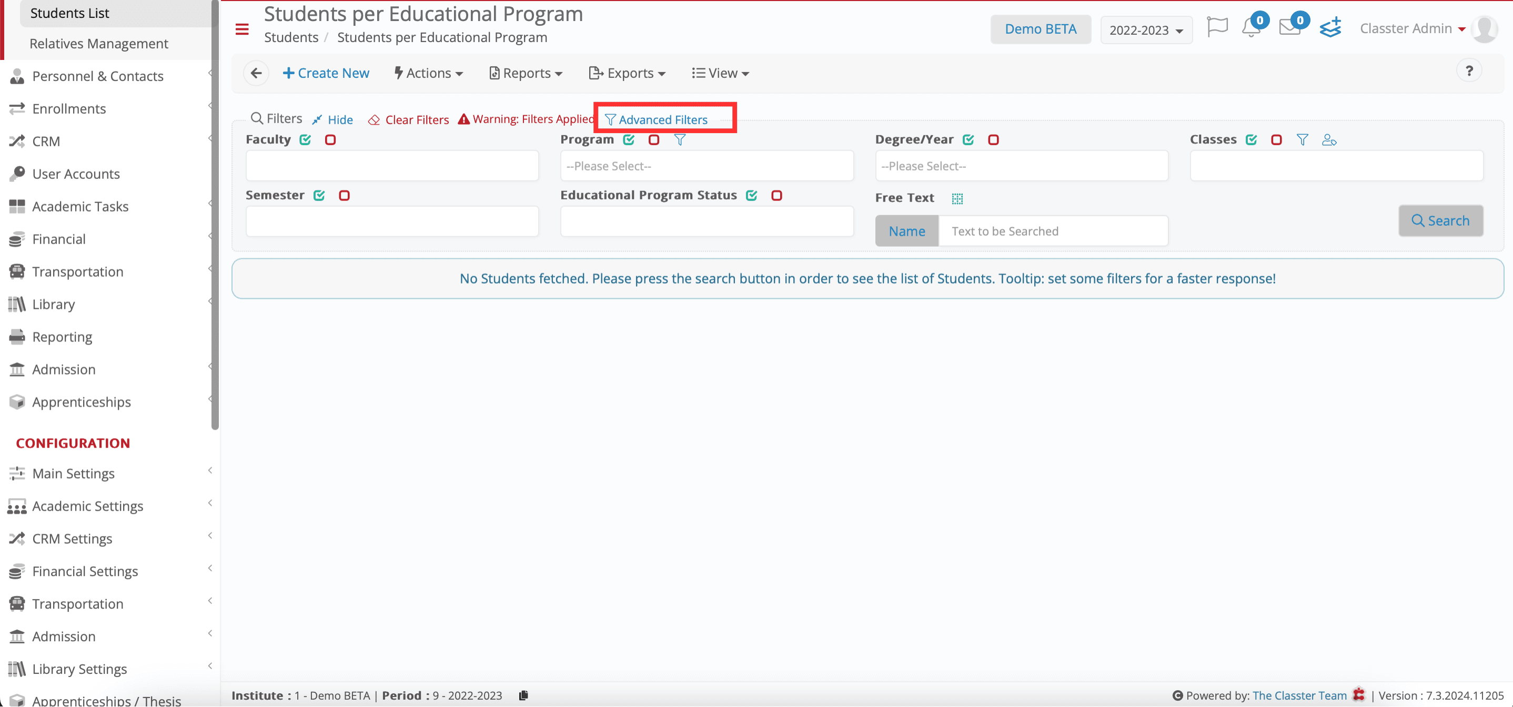The image size is (1513, 707).
Task: Select all Program options checkmark
Action: point(629,140)
